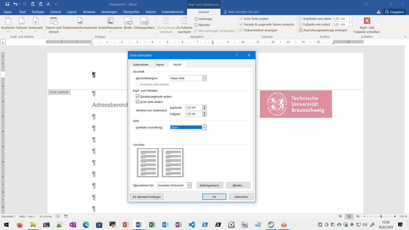This screenshot has width=409, height=230.
Task: Click Ausrichtungstabstopp einfügen
Action: [323, 30]
